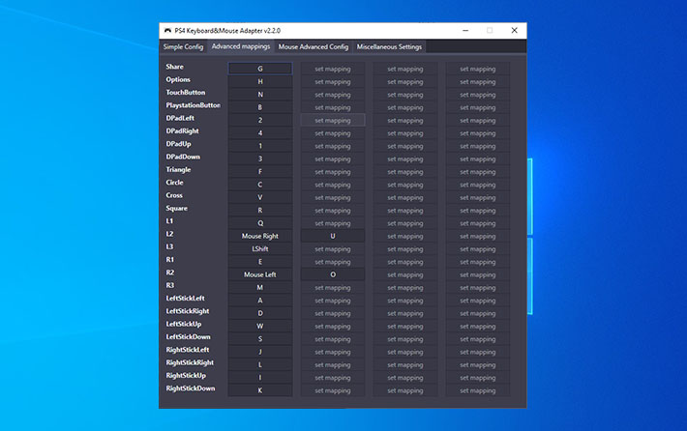
Task: Click the R2 mapping showing Mouse Left
Action: [260, 274]
